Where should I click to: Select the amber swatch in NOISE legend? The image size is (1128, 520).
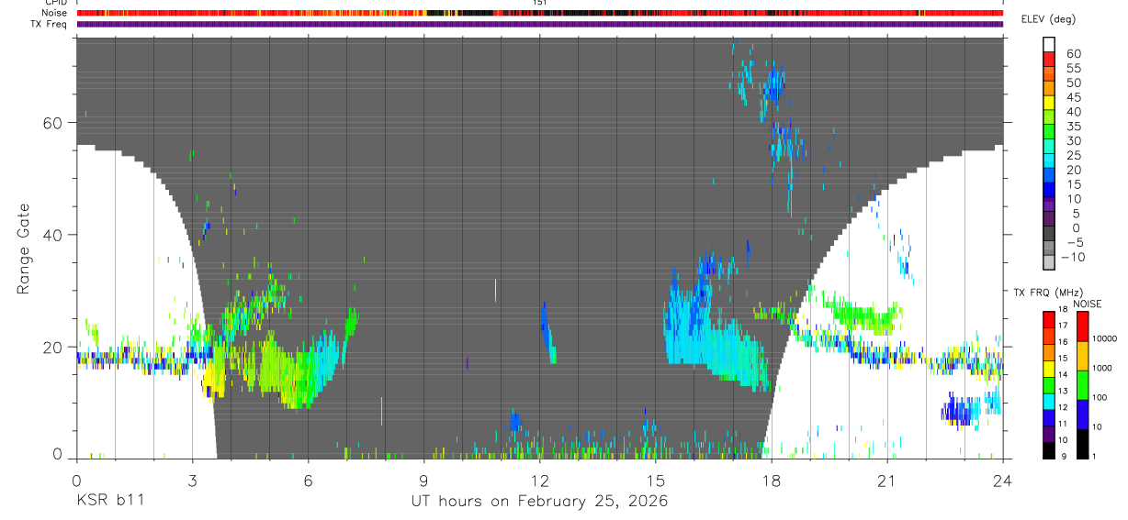pos(1083,356)
